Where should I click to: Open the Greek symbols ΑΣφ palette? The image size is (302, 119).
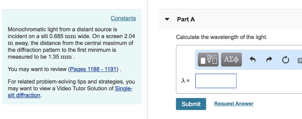[x=231, y=60]
